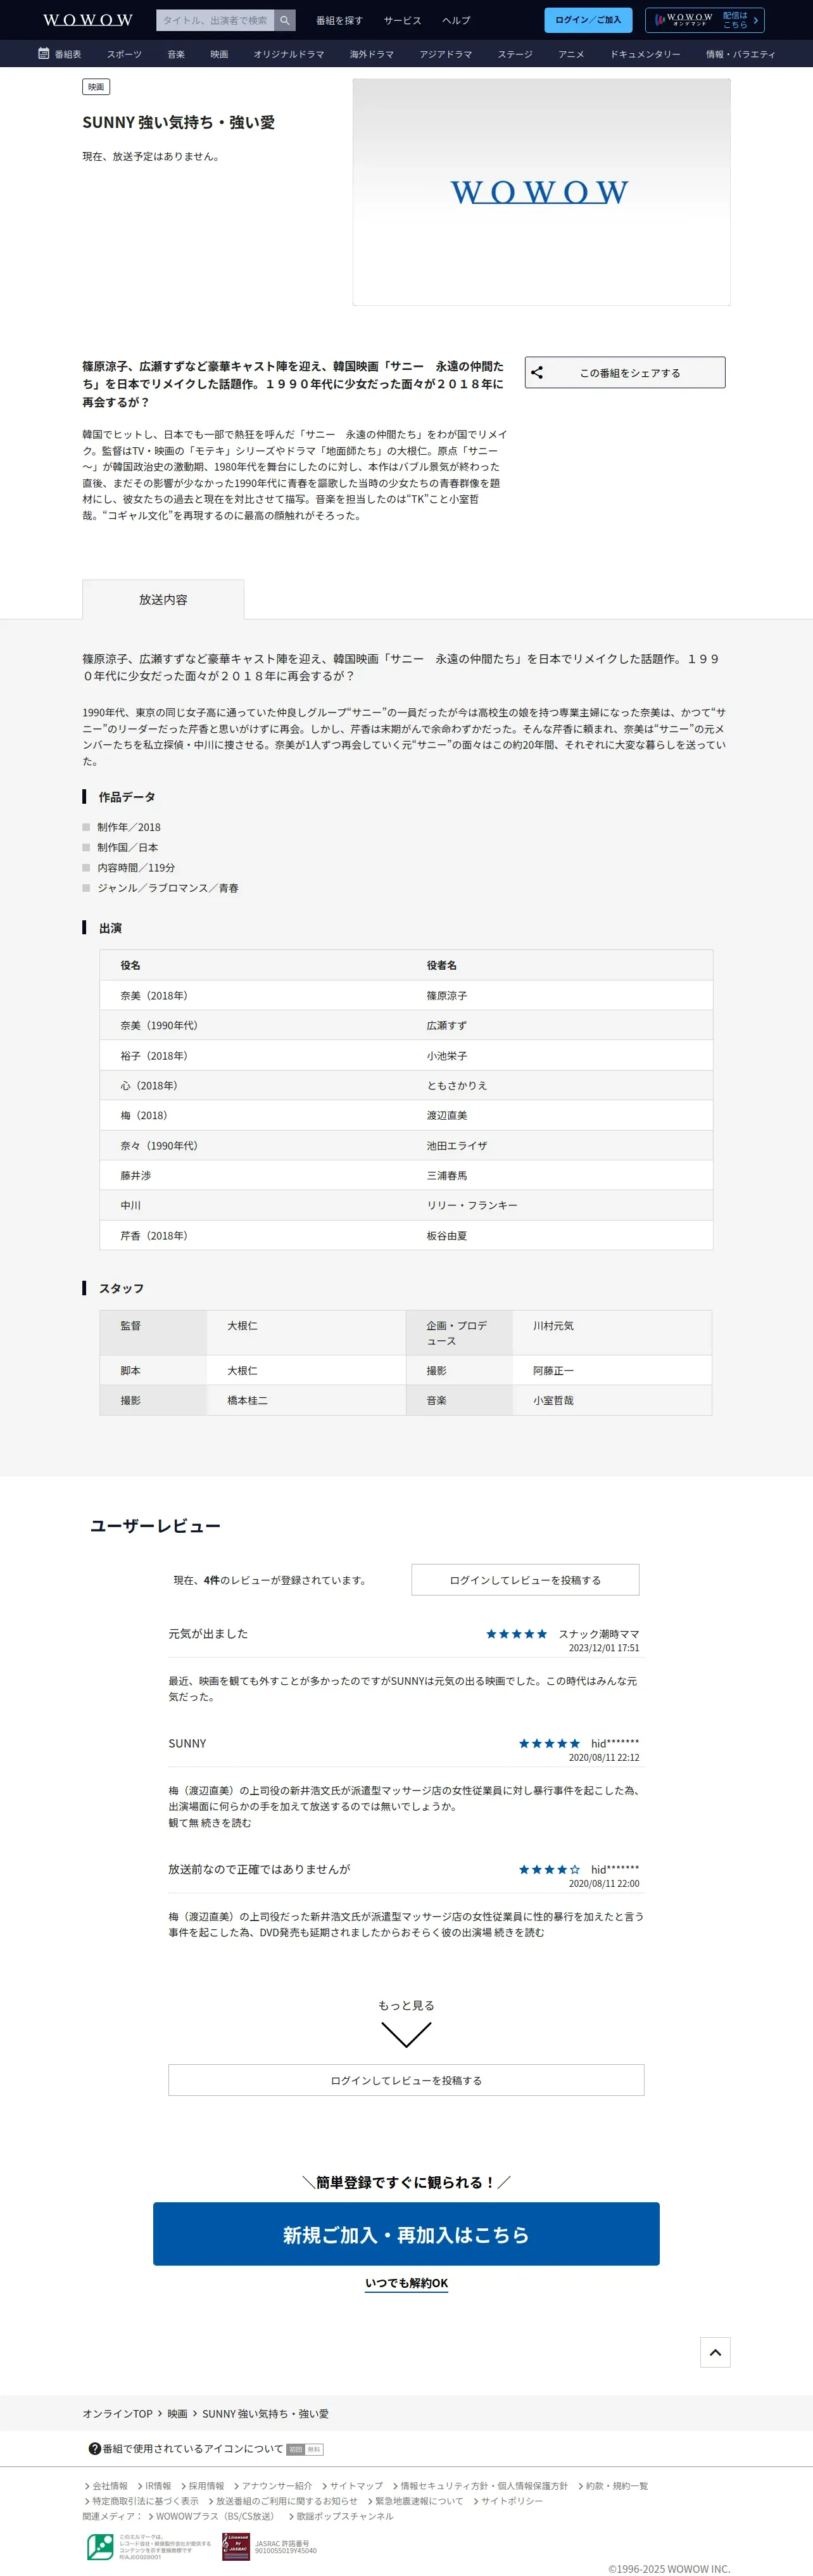Click staff name 阿藤正一
Viewport: 813px width, 2576px height.
click(x=553, y=1371)
